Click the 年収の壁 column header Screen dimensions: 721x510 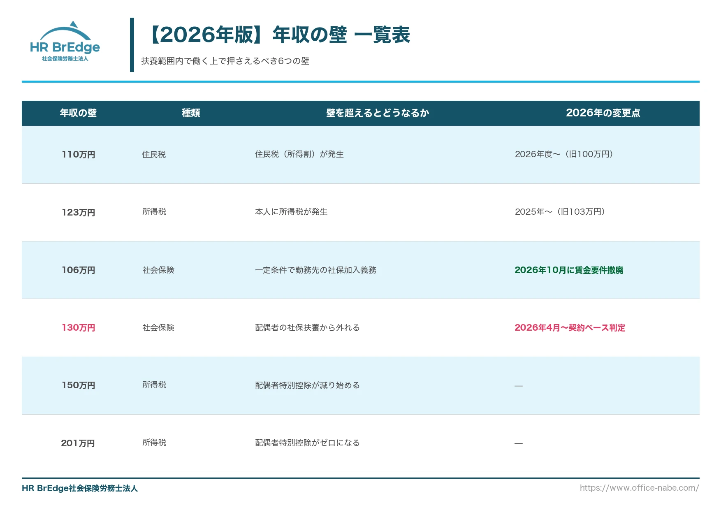78,113
